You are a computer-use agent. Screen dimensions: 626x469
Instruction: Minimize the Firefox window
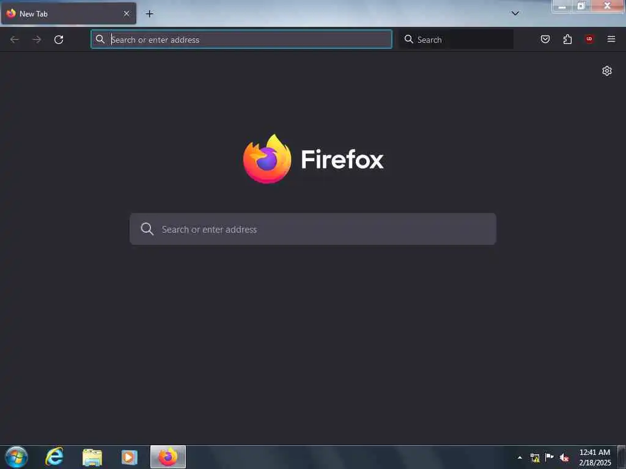[562, 6]
